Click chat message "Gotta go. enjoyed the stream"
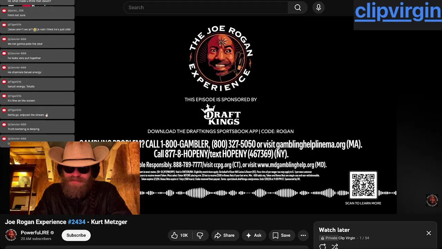This screenshot has width=442, height=249. [x=28, y=115]
